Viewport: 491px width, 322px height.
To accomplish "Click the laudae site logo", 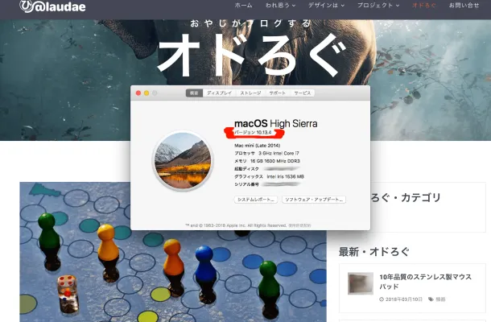I will (40, 8).
